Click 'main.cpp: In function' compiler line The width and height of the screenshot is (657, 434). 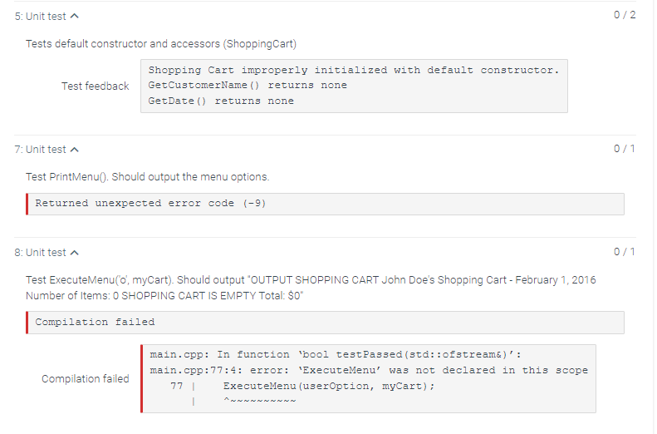pos(336,355)
